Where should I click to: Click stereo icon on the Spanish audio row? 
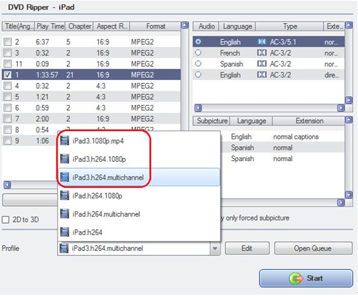[x=262, y=64]
